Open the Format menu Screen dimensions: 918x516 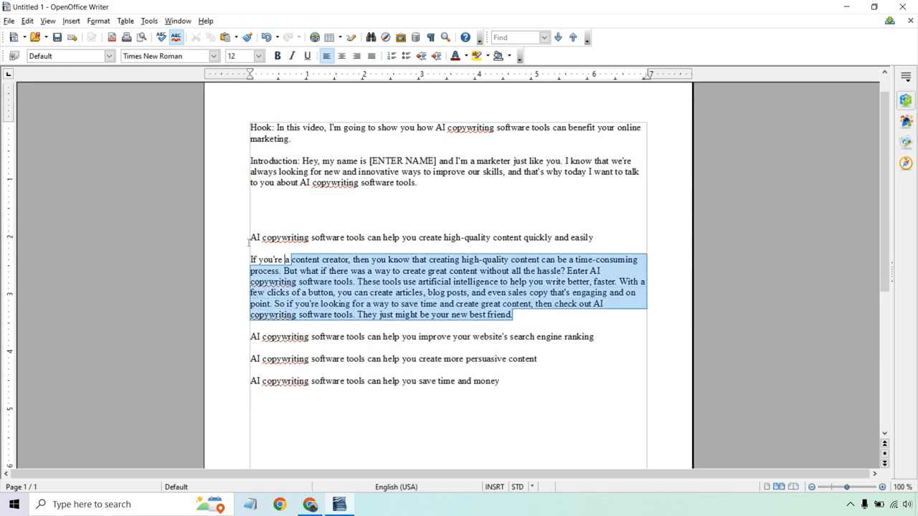point(98,21)
